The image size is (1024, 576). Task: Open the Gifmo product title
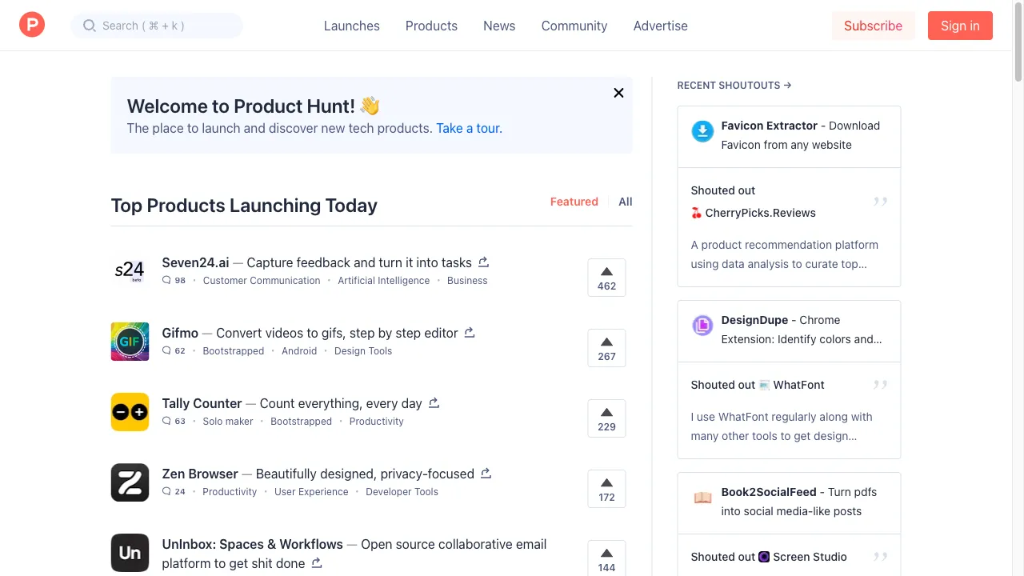[x=180, y=333]
